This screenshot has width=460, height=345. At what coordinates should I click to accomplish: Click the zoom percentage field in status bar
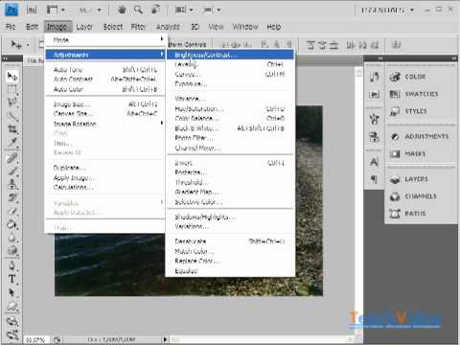[36, 340]
